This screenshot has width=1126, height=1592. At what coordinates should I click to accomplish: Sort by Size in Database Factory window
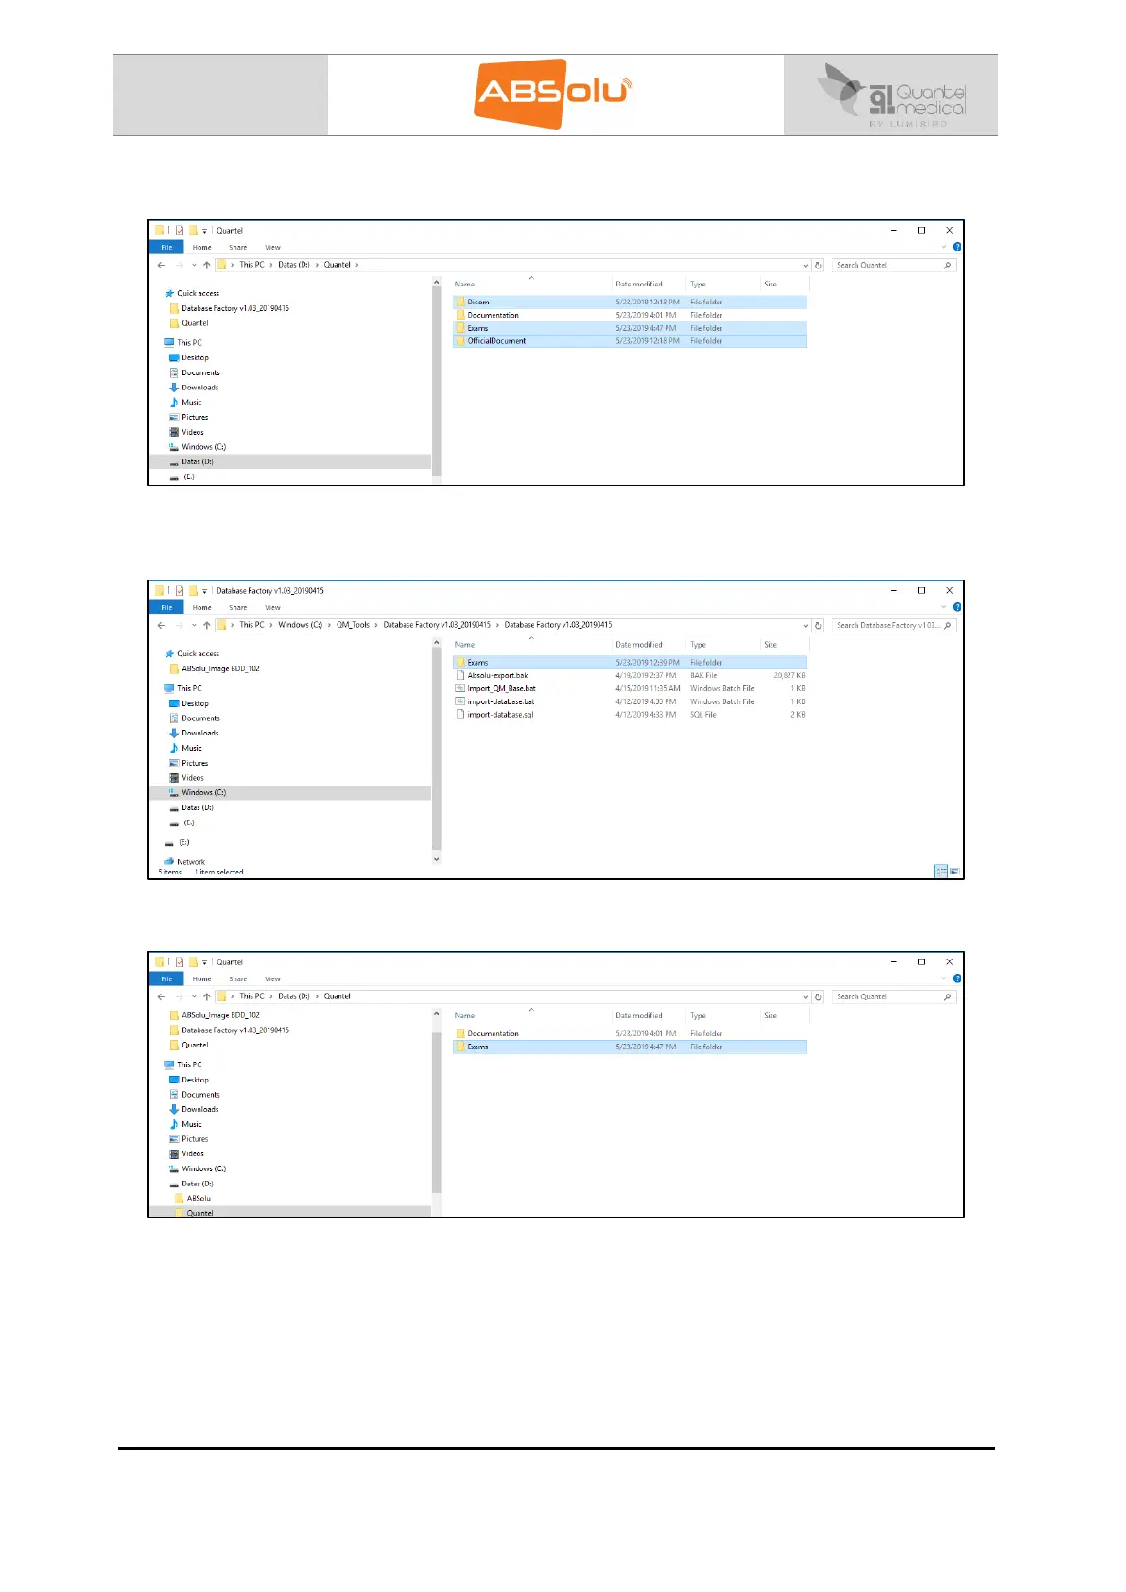point(771,645)
